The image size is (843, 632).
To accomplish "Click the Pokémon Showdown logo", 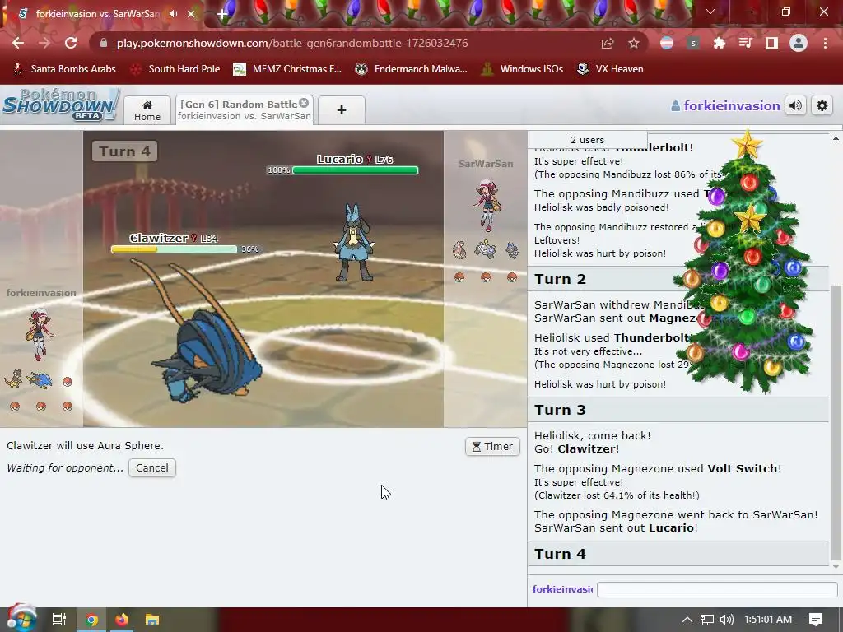I will click(x=60, y=105).
